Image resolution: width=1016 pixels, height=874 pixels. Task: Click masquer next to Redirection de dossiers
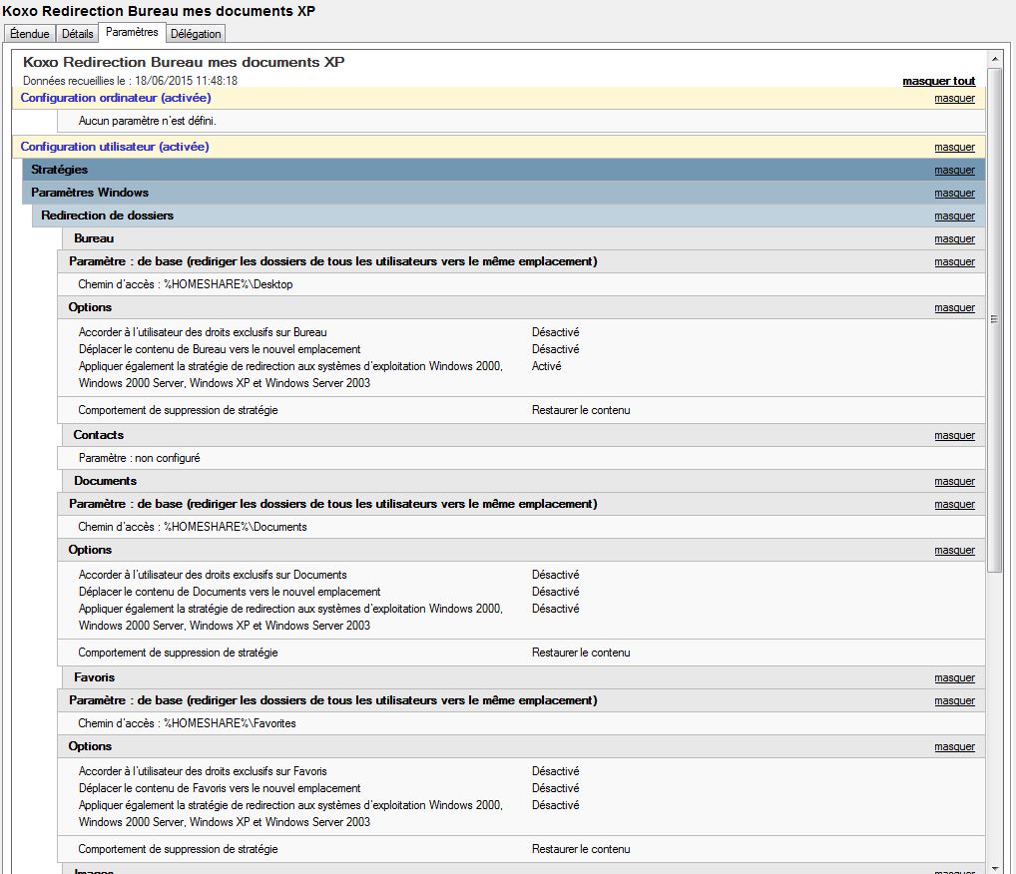[954, 217]
